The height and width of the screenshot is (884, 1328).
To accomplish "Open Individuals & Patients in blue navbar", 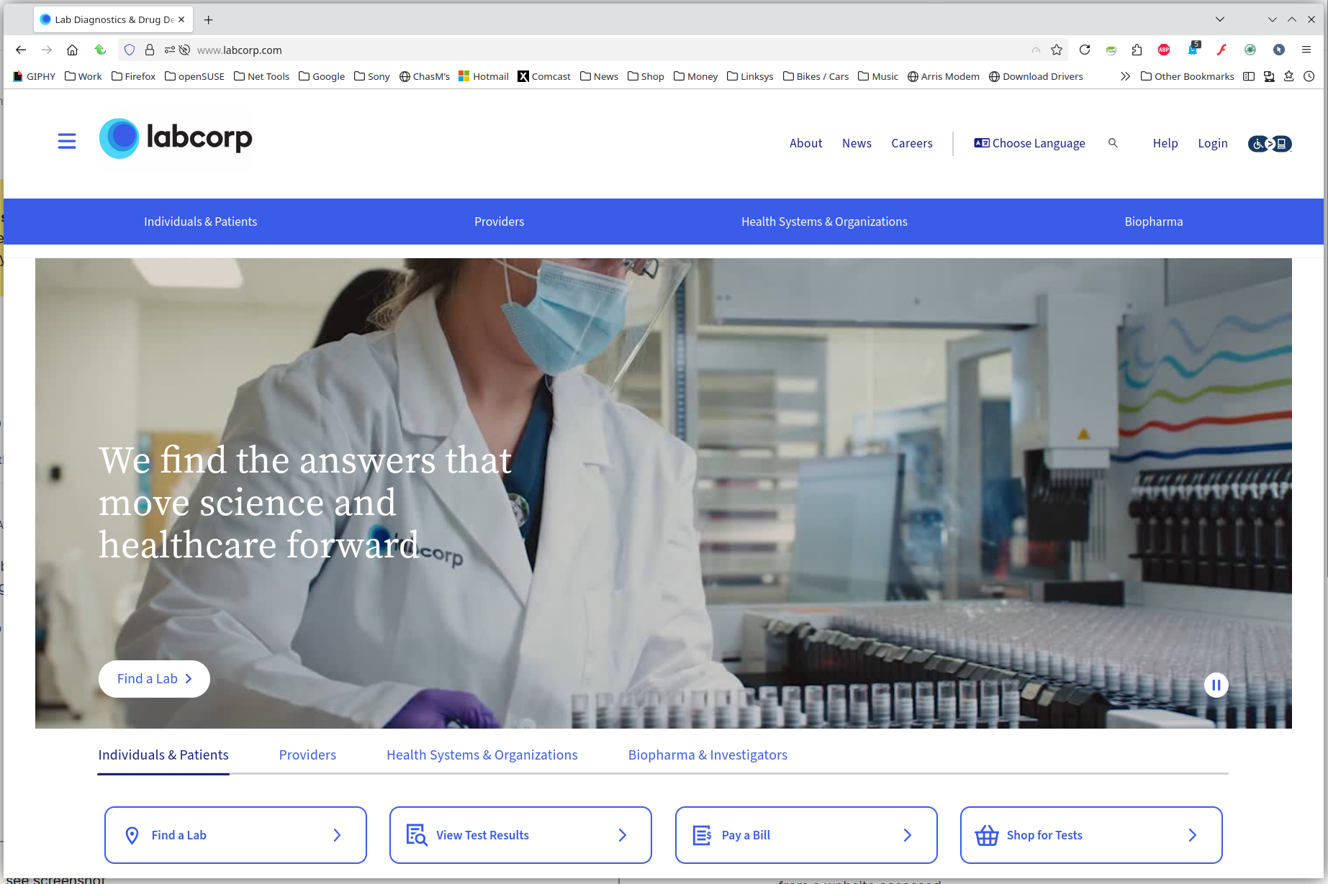I will pos(200,222).
